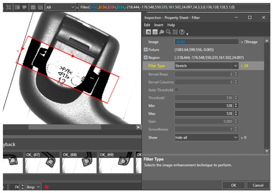Image resolution: width=273 pixels, height=193 pixels.
Task: Click the red X cancel cell icon
Action: (x=40, y=7)
